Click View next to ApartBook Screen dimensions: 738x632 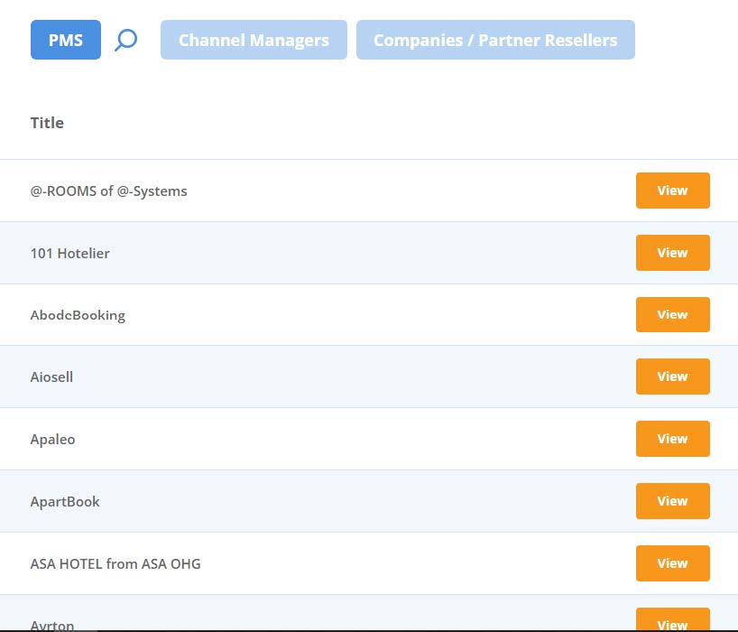672,500
